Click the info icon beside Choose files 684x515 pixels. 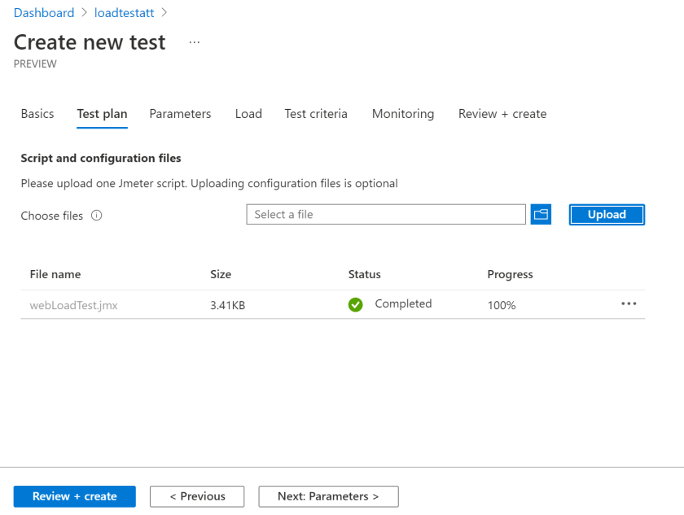96,216
